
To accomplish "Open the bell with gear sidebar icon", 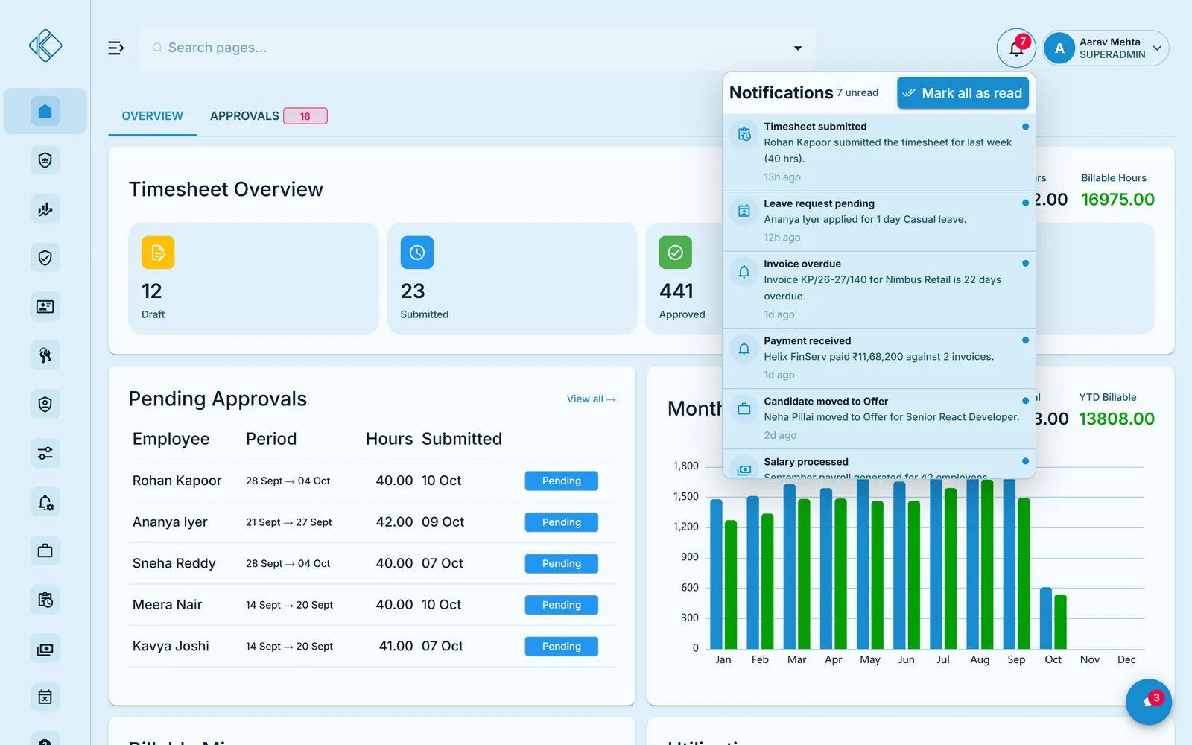I will [x=45, y=502].
